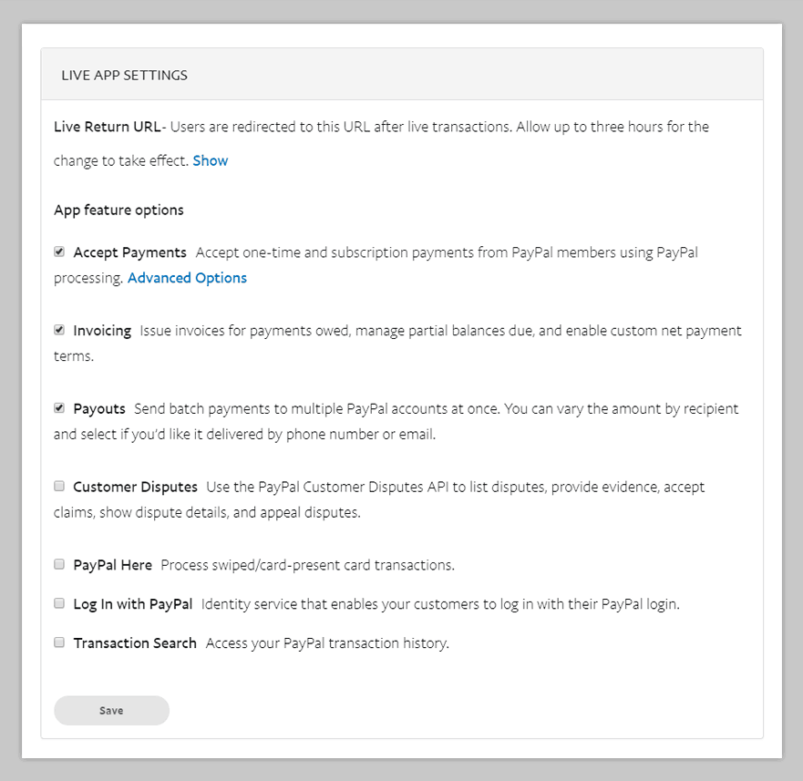
Task: Check the Log In with PayPal box
Action: (59, 603)
